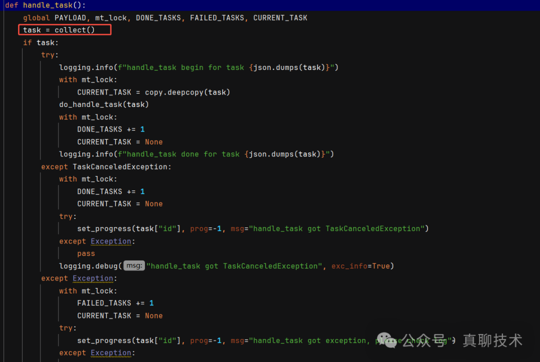Click the FAILED_TASKS += 1 statement
The image size is (540, 362).
[115, 303]
